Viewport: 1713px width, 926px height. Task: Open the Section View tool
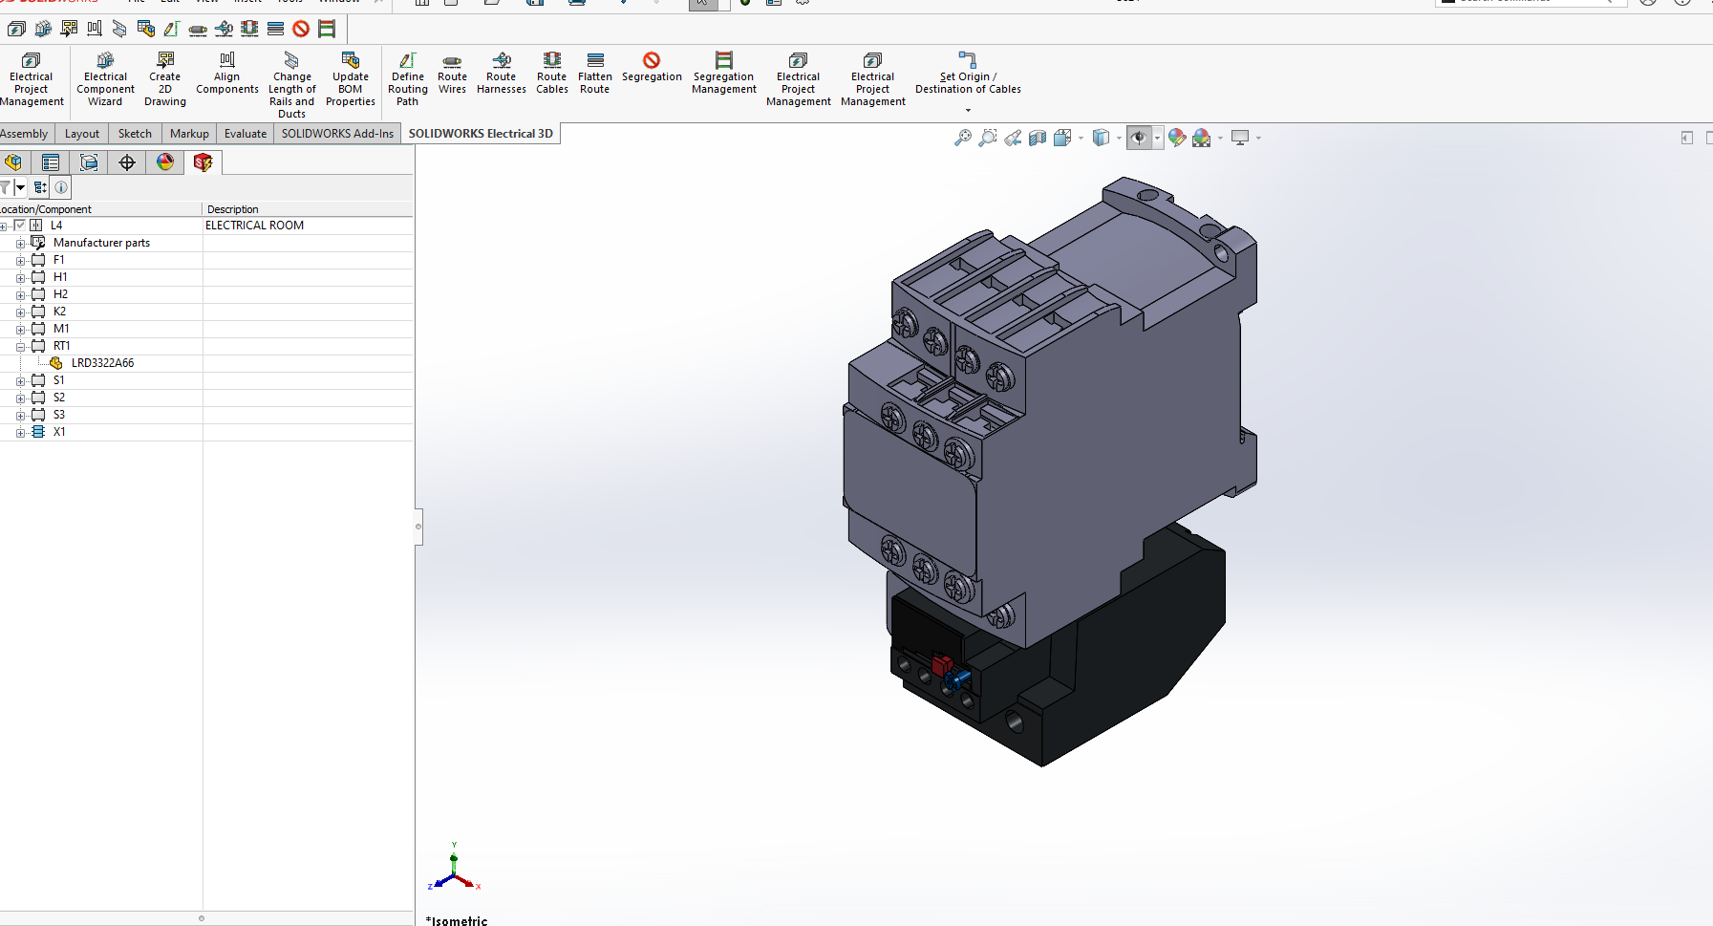point(1038,138)
